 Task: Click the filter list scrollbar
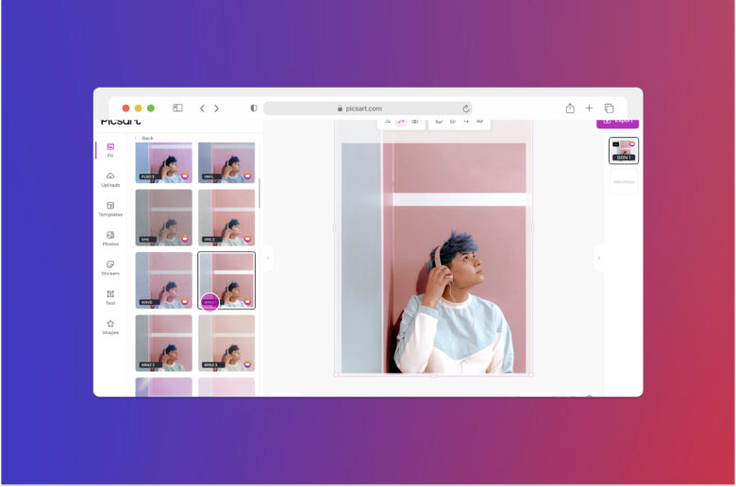(259, 193)
